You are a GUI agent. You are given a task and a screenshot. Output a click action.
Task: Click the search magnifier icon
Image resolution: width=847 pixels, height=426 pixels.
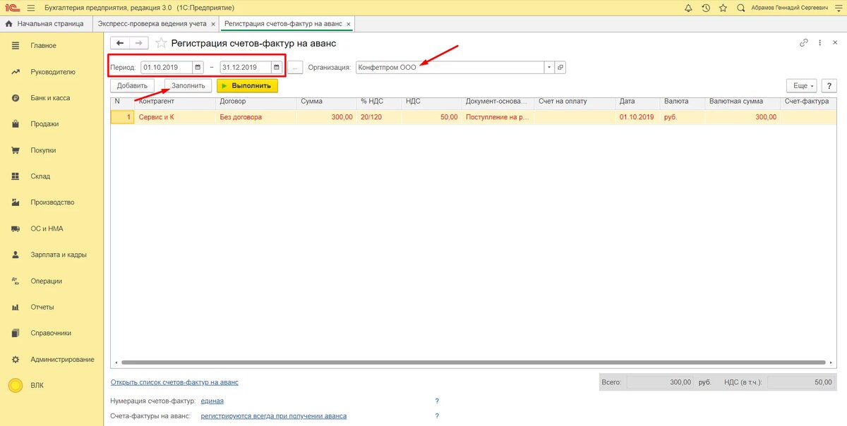(740, 8)
